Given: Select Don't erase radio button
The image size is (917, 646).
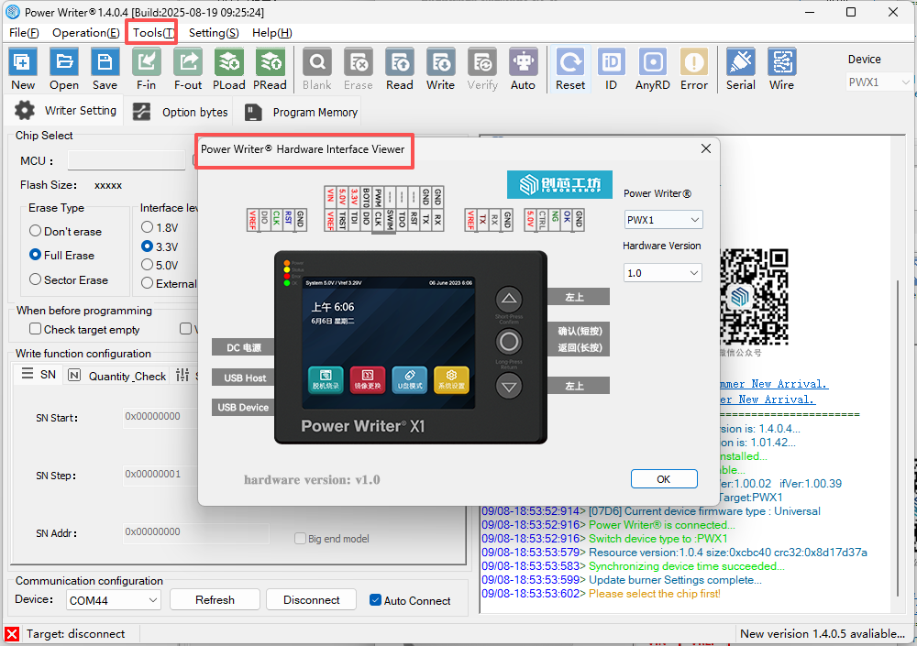Looking at the screenshot, I should point(35,231).
